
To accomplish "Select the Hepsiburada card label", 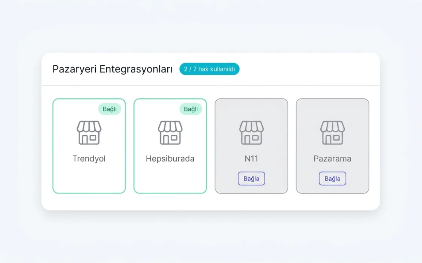I will tap(170, 159).
